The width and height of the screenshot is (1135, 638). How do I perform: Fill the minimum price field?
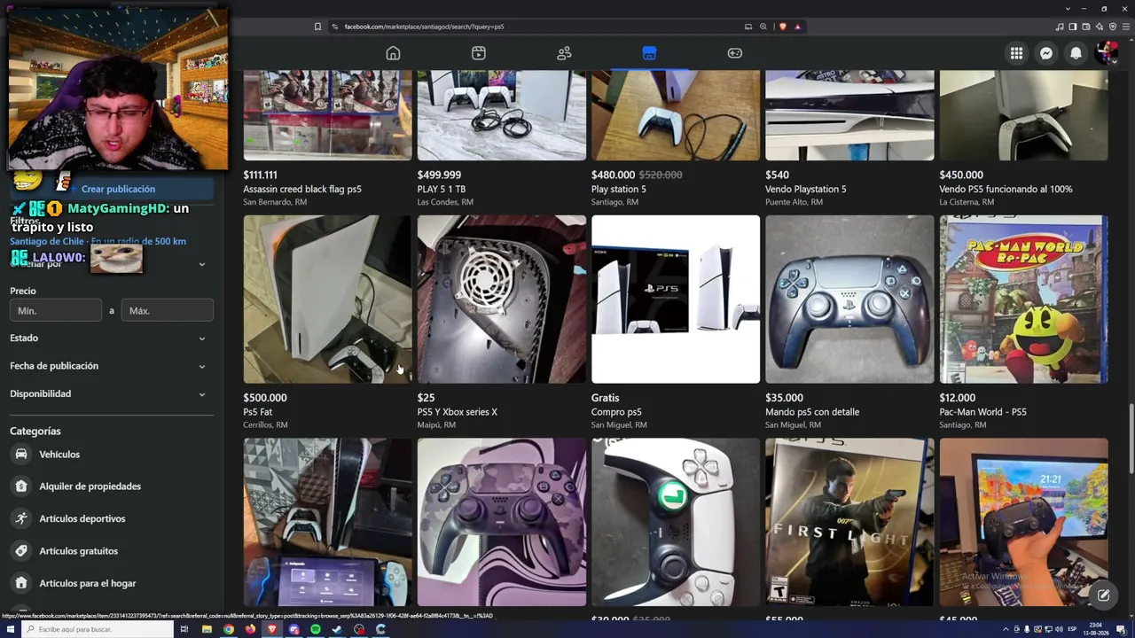pos(56,310)
